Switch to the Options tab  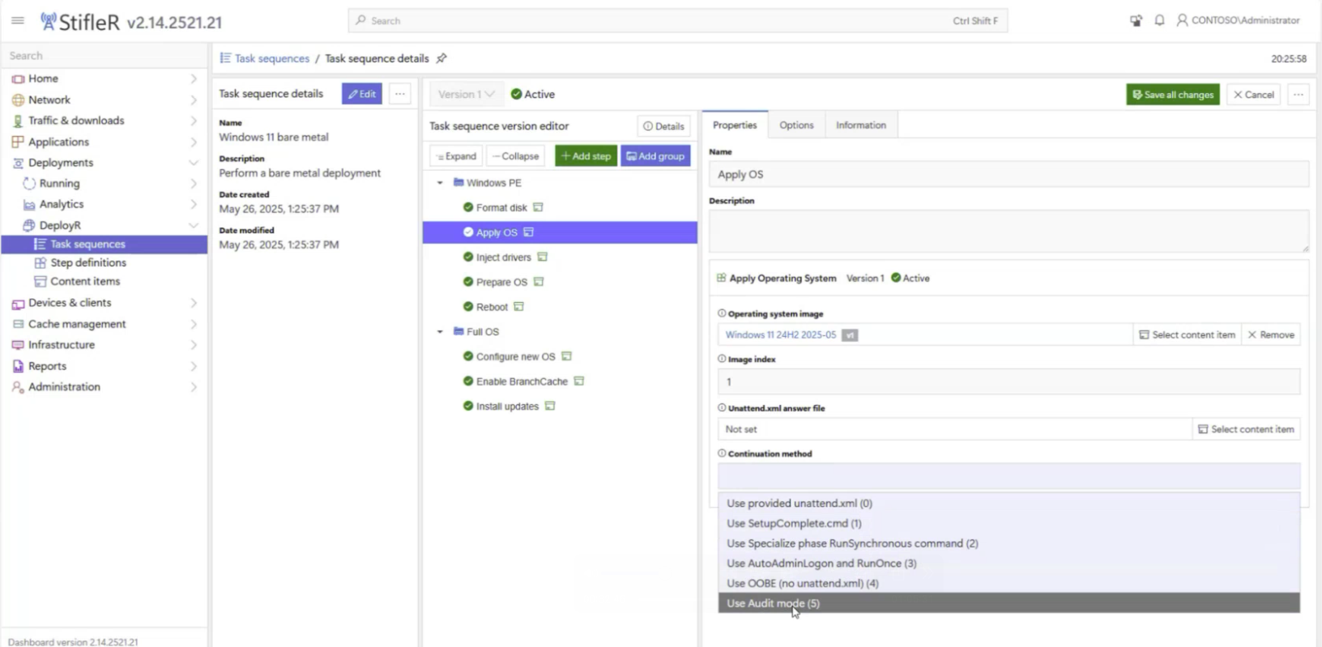(x=796, y=125)
